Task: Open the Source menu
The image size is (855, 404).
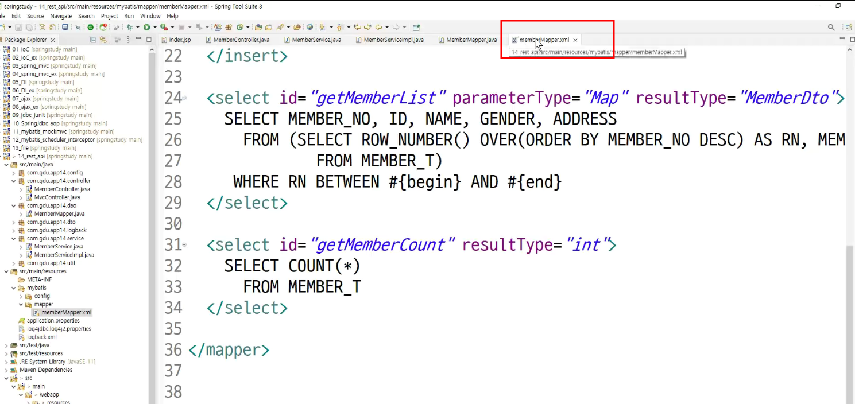Action: point(36,16)
